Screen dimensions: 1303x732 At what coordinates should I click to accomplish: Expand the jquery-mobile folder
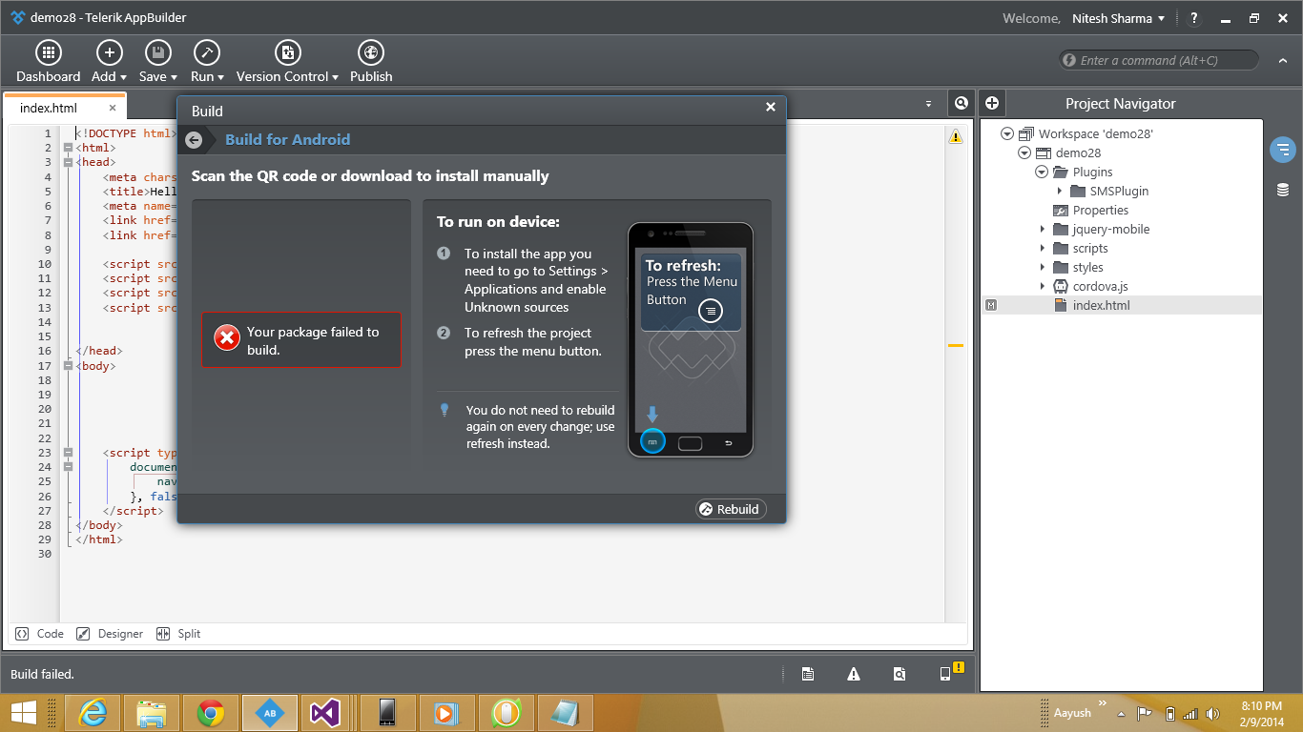pyautogui.click(x=1043, y=230)
